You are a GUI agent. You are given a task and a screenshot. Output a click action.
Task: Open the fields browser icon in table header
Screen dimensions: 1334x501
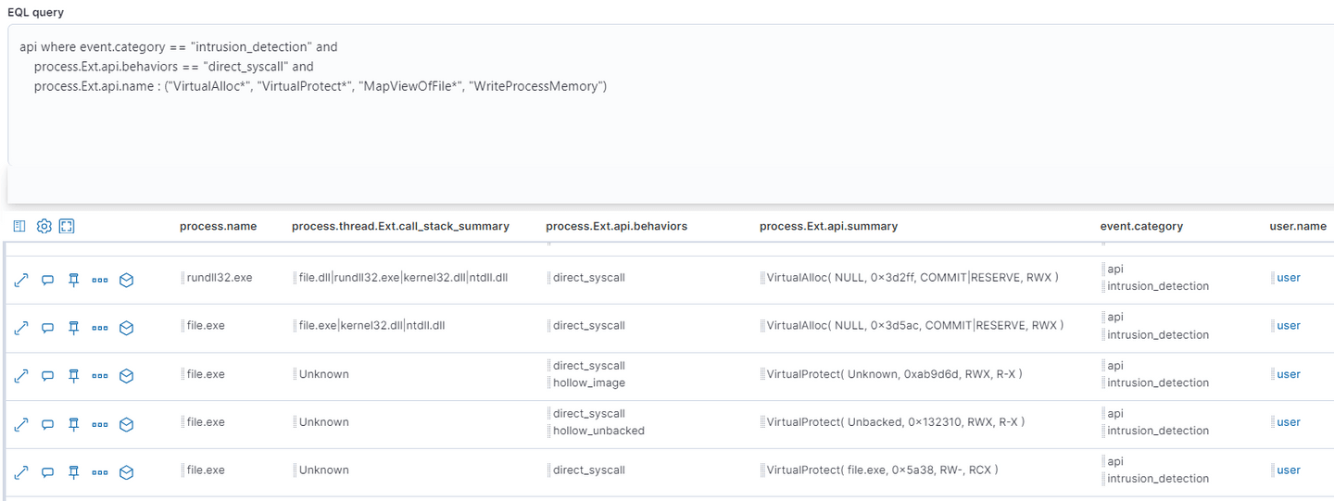point(19,226)
